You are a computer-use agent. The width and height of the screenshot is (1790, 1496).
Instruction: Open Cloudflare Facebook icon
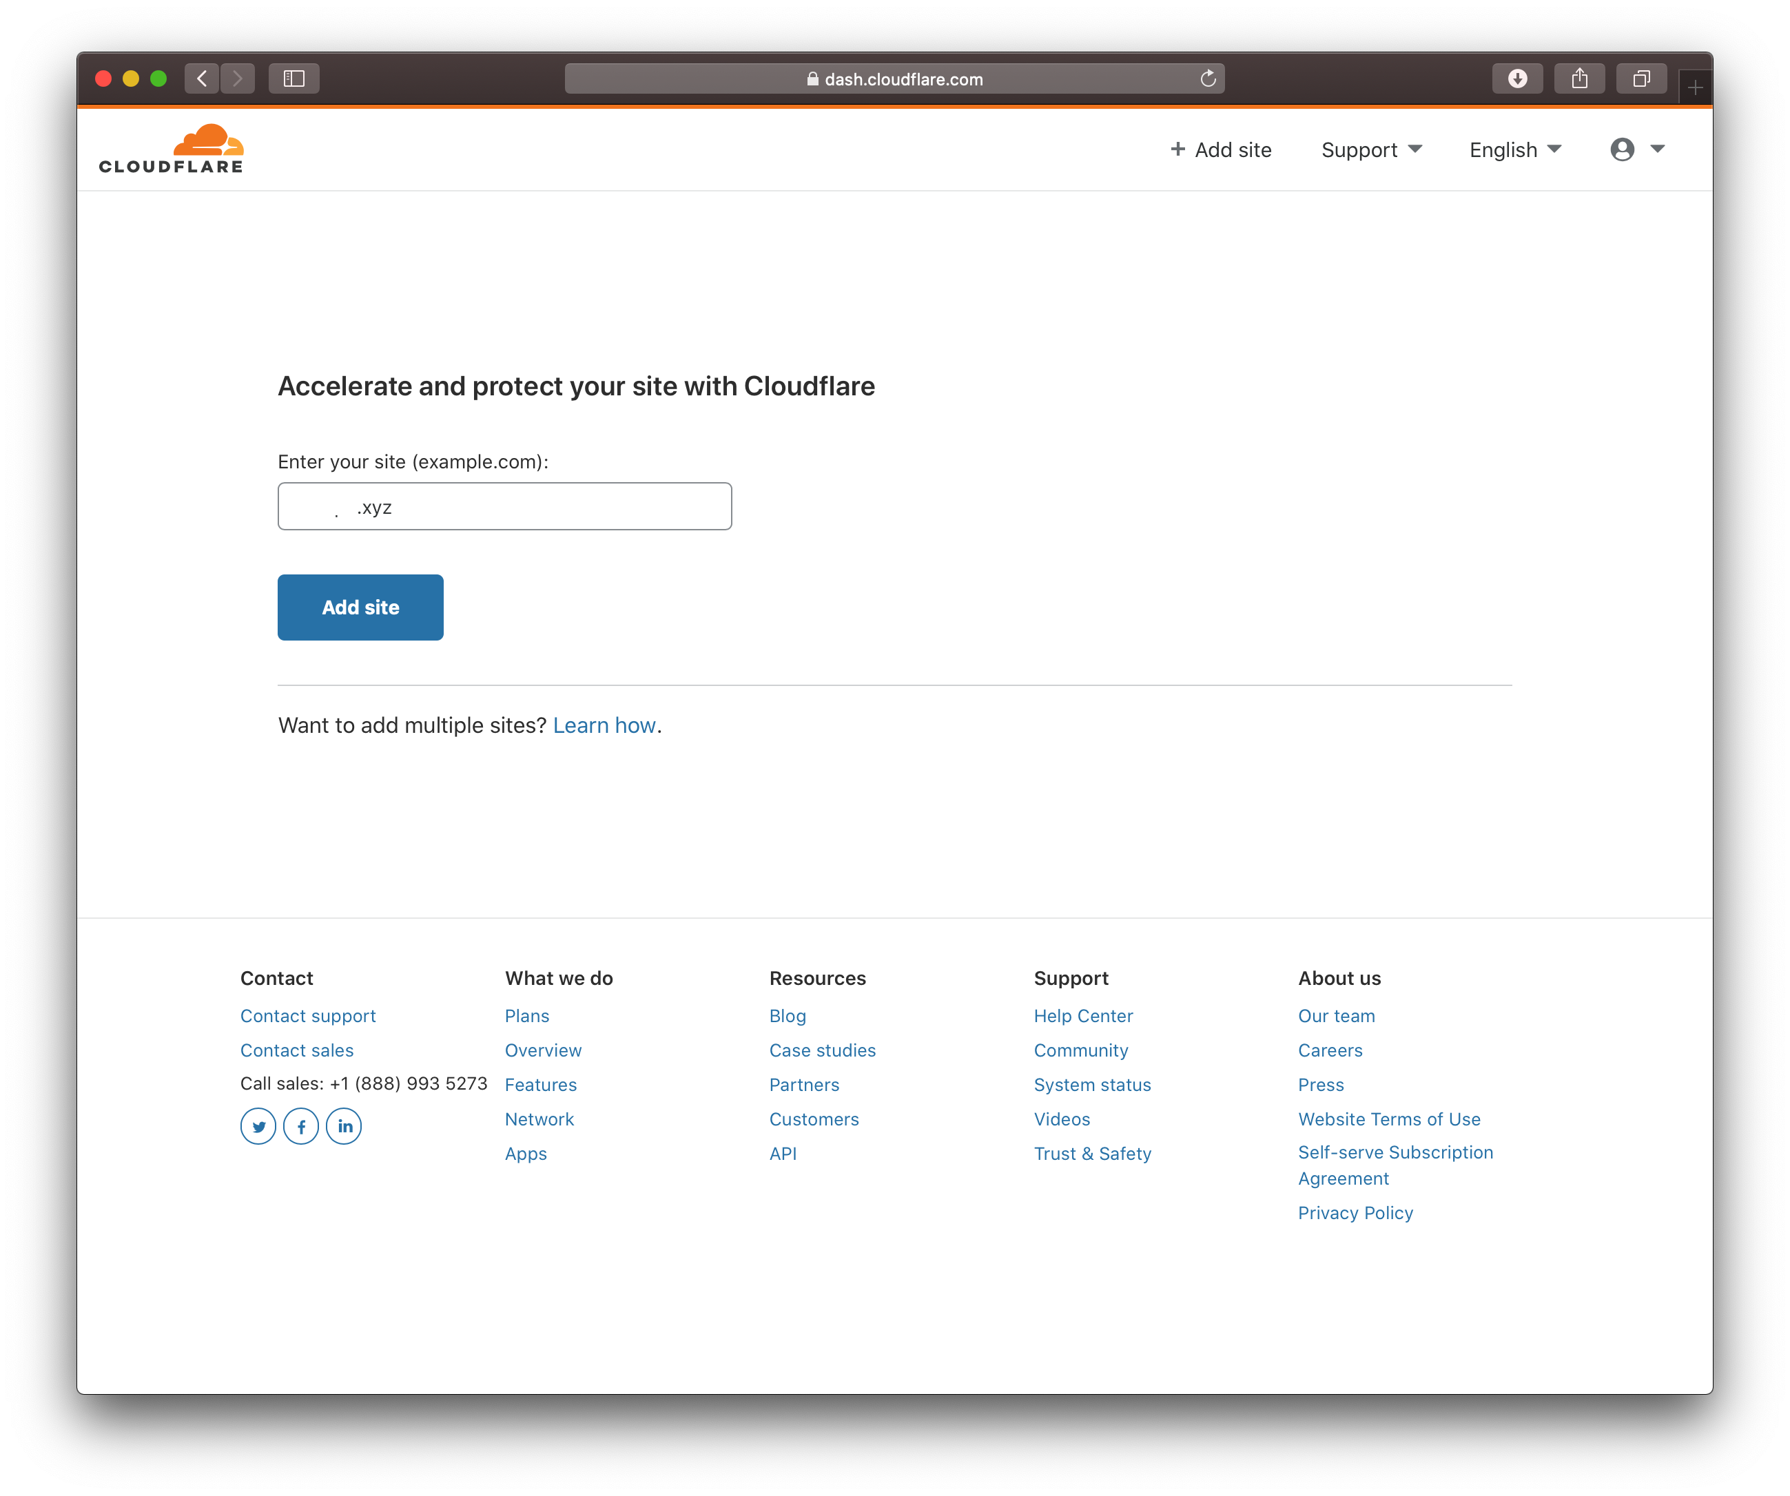click(301, 1126)
